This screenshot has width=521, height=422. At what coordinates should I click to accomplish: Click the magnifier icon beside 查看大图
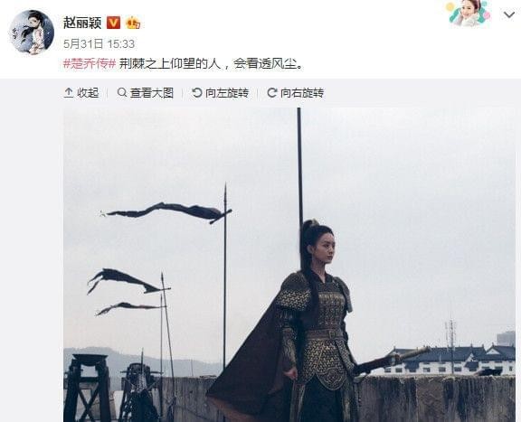point(122,93)
